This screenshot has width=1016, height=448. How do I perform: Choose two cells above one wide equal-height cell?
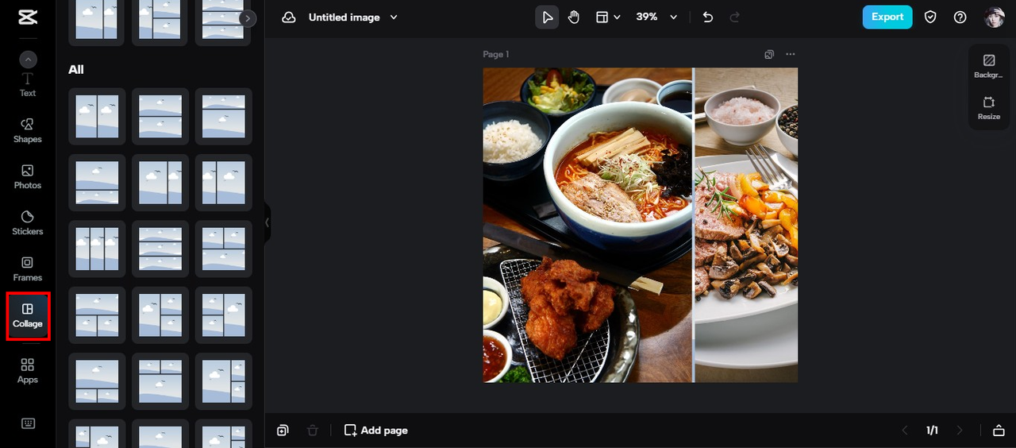click(224, 249)
